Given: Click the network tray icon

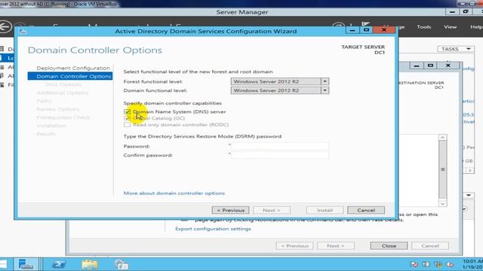Looking at the screenshot, I should (426, 264).
